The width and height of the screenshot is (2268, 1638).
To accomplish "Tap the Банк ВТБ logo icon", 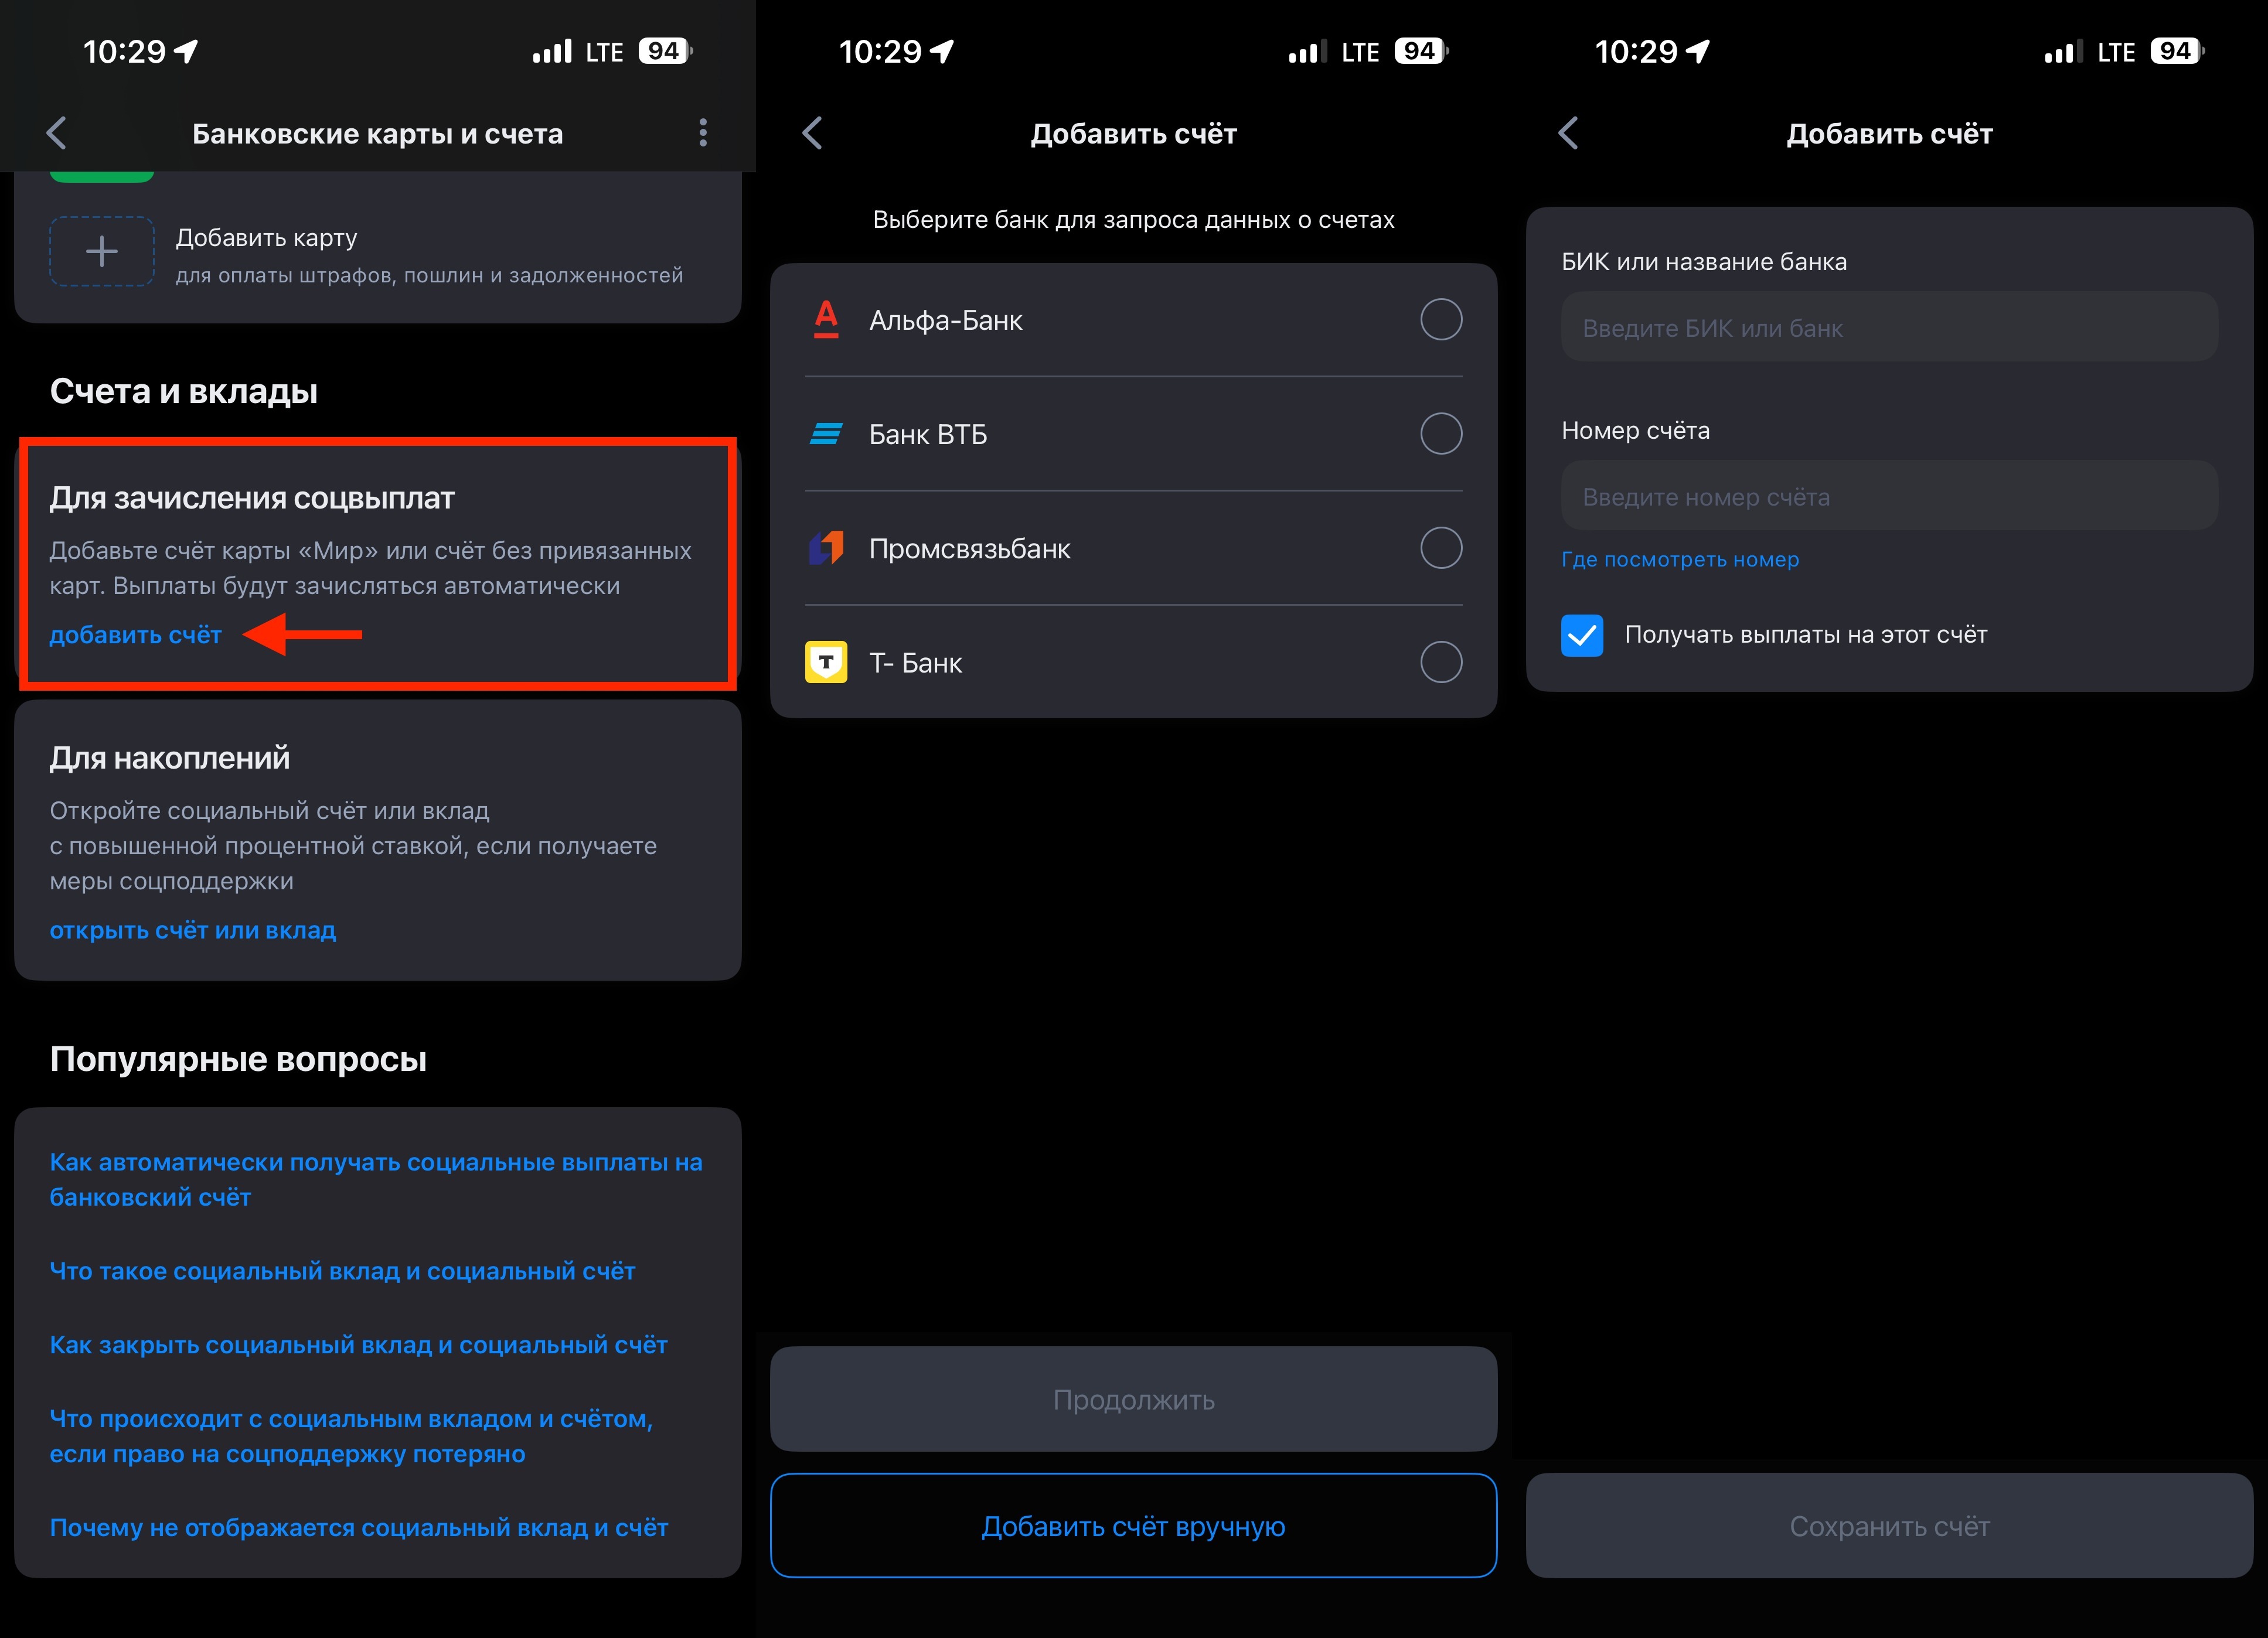I will click(826, 434).
